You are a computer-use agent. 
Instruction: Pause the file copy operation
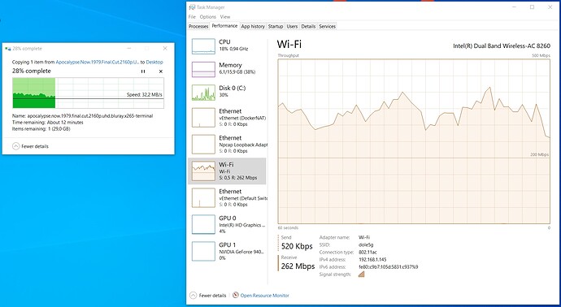coord(143,71)
